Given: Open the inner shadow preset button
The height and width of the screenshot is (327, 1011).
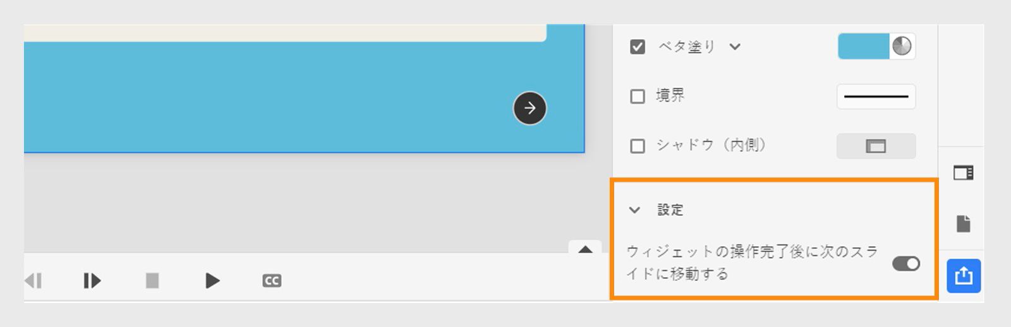Looking at the screenshot, I should [876, 146].
